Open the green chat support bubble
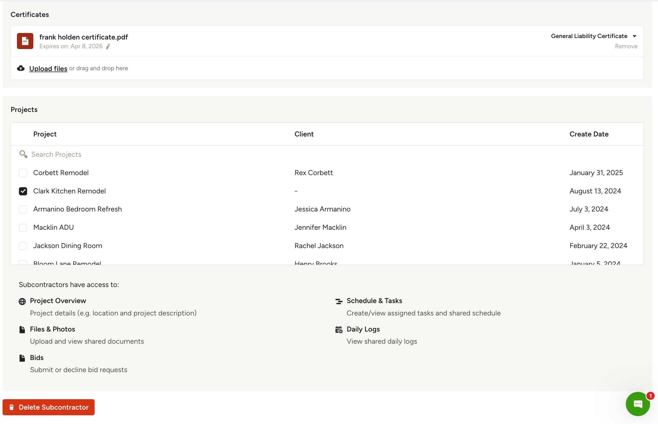 638,404
